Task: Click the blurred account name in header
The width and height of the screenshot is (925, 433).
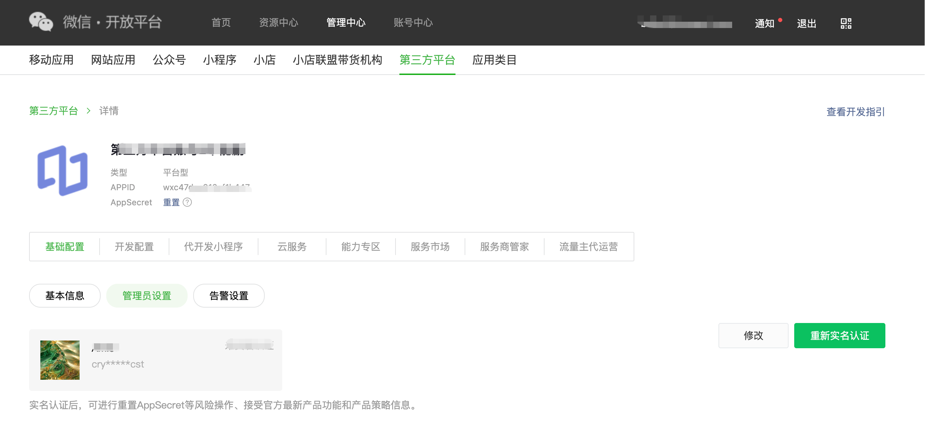Action: point(685,22)
